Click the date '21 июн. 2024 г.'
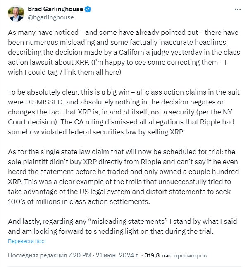Viewport: 248px width, 267px height. coord(117,255)
